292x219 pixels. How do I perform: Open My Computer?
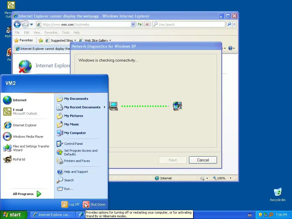click(81, 133)
